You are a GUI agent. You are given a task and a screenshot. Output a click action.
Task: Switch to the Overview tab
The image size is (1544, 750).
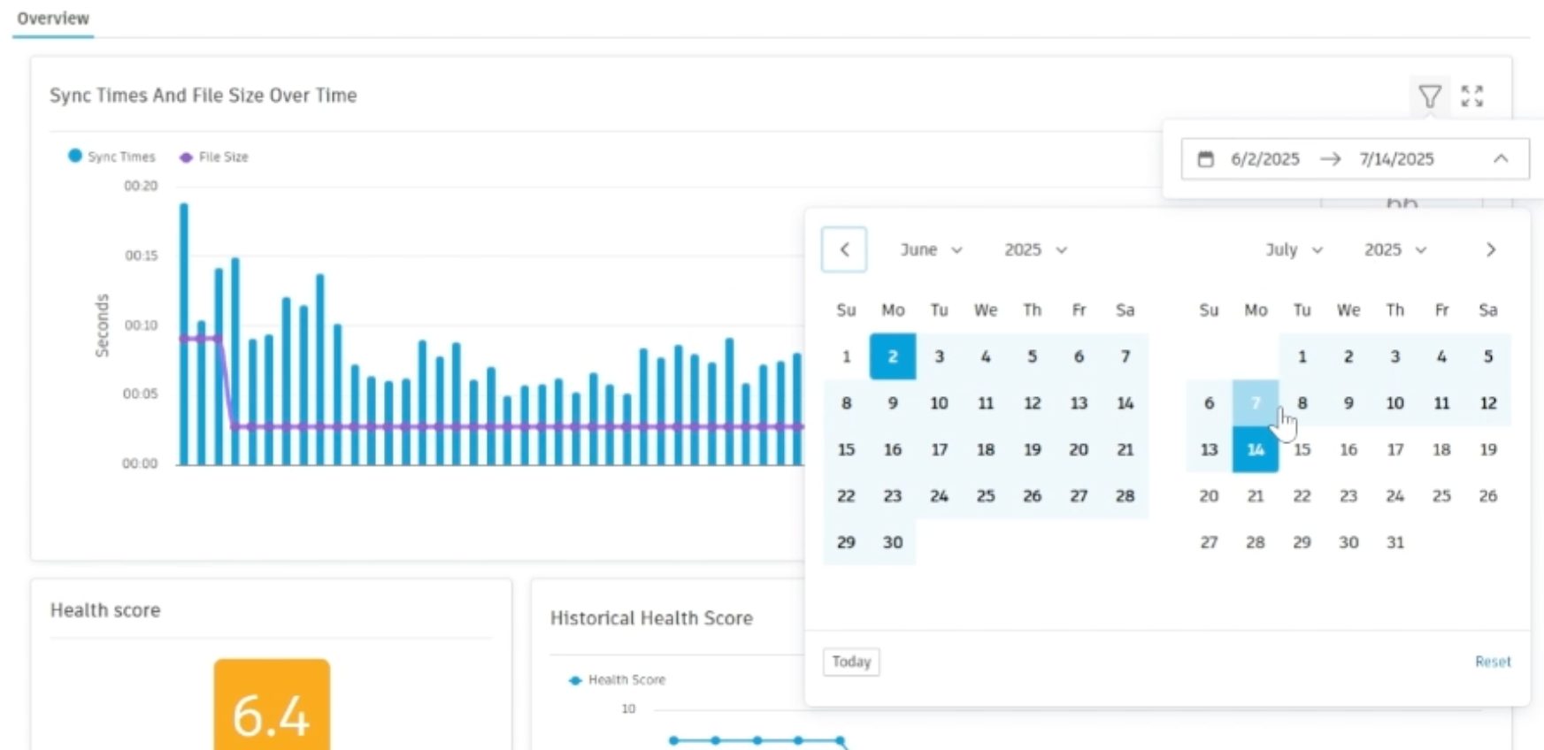click(x=53, y=19)
